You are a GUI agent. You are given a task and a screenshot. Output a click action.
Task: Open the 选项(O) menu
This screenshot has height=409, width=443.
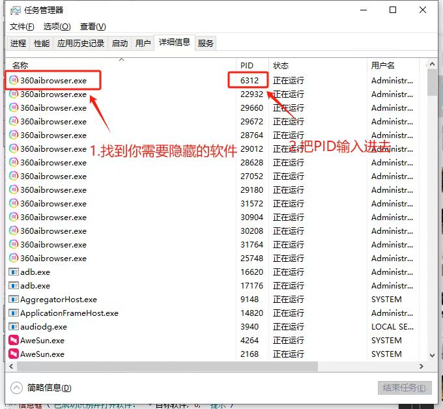click(x=57, y=27)
